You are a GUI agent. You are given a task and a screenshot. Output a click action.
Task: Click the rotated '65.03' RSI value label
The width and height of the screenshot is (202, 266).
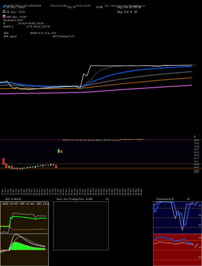point(196,245)
